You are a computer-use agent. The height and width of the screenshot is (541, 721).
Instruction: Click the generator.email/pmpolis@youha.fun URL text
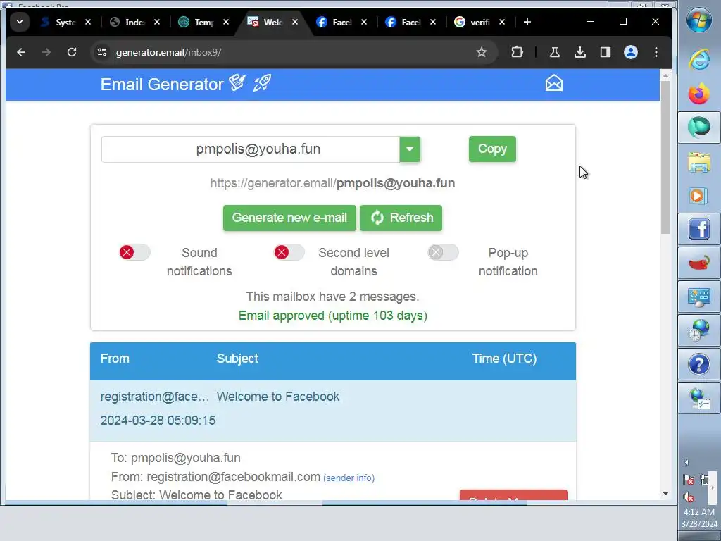click(332, 183)
